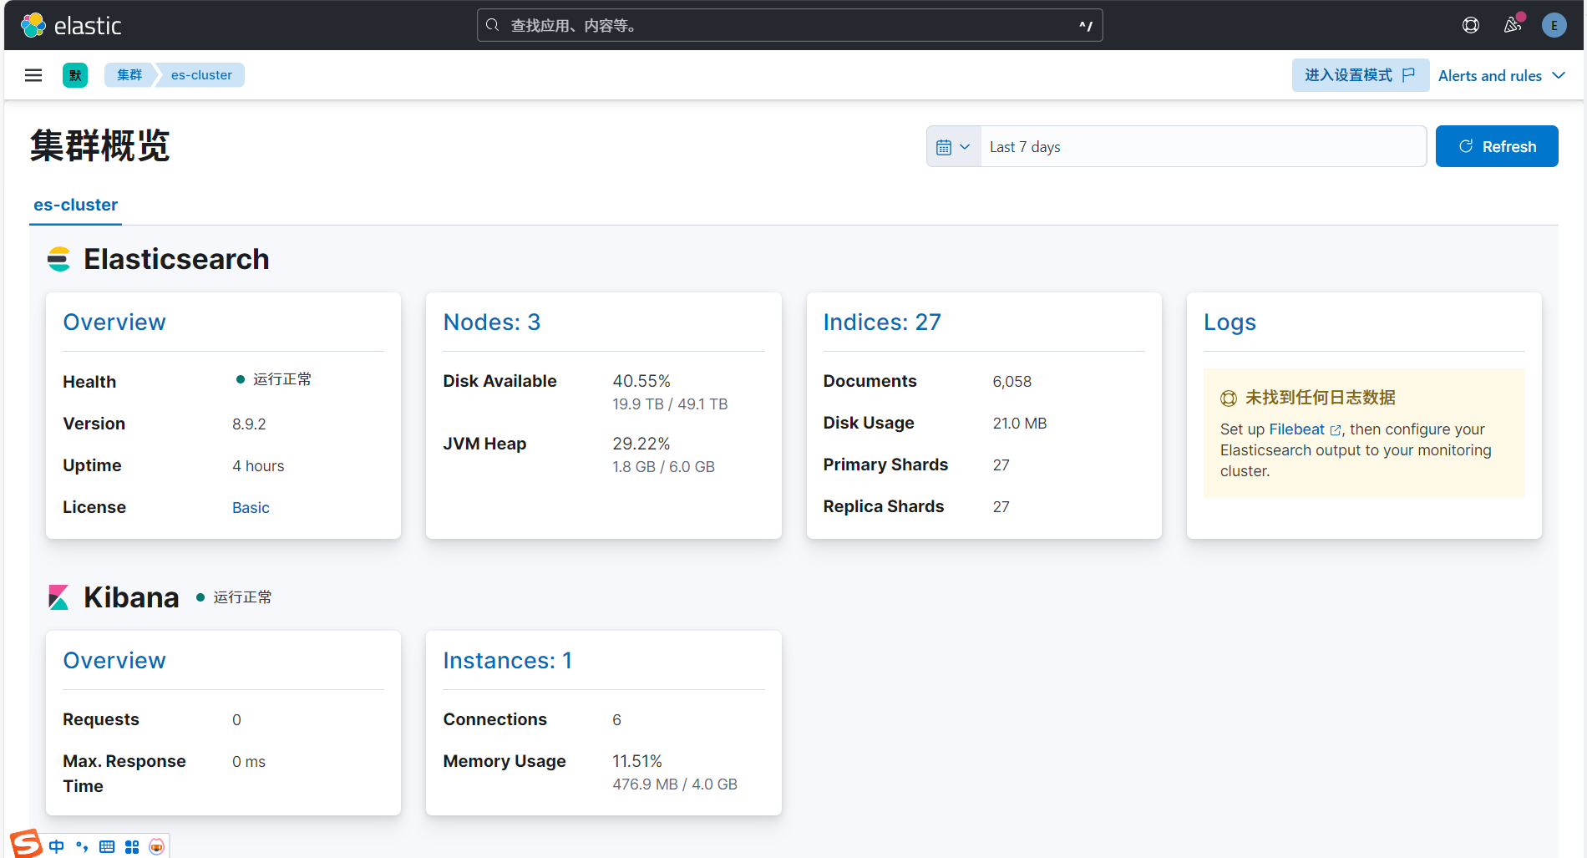Viewport: 1587px width, 858px height.
Task: Open the main navigation hamburger menu
Action: click(33, 75)
